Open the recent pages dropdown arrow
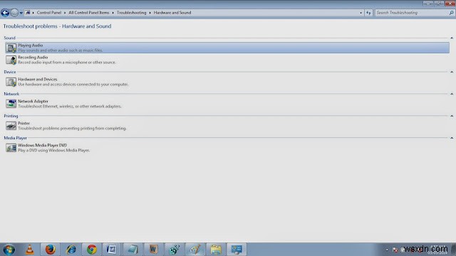The height and width of the screenshot is (256, 456). point(21,13)
